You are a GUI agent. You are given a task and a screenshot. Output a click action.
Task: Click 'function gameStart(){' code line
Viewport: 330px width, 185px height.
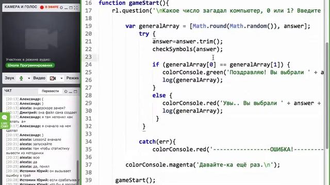tap(134, 3)
